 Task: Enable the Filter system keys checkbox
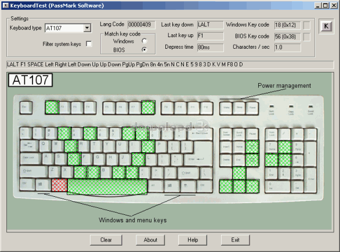click(x=89, y=44)
